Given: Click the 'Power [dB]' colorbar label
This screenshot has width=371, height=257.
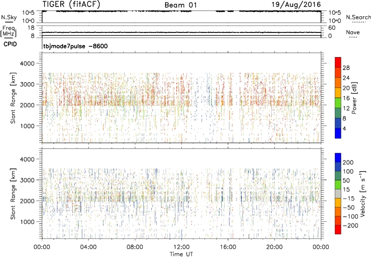Looking at the screenshot, I should [354, 98].
